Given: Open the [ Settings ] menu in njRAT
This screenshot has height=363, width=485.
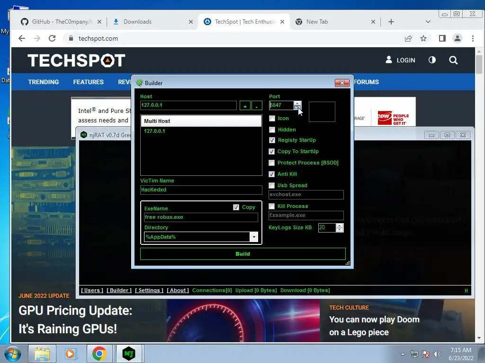Looking at the screenshot, I should 149,290.
